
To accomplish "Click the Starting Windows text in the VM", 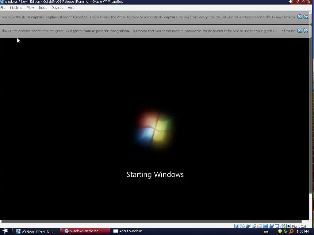I will [x=155, y=174].
